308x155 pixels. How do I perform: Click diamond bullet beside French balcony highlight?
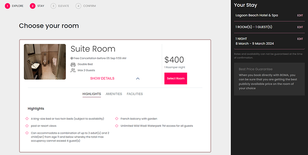pyautogui.click(x=117, y=119)
